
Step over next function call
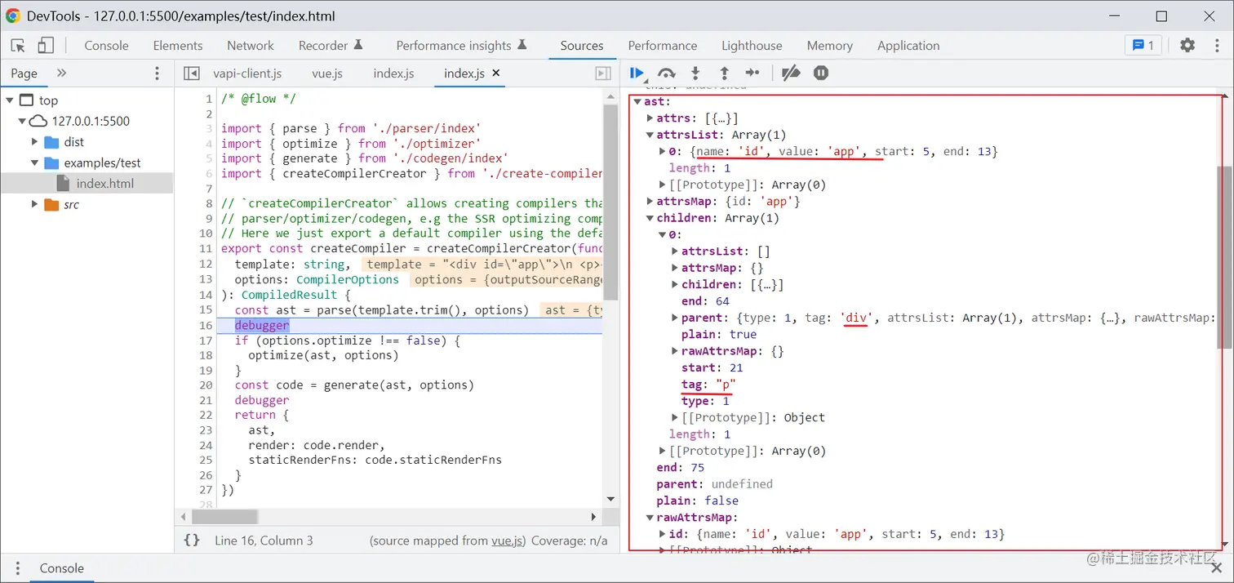[667, 73]
